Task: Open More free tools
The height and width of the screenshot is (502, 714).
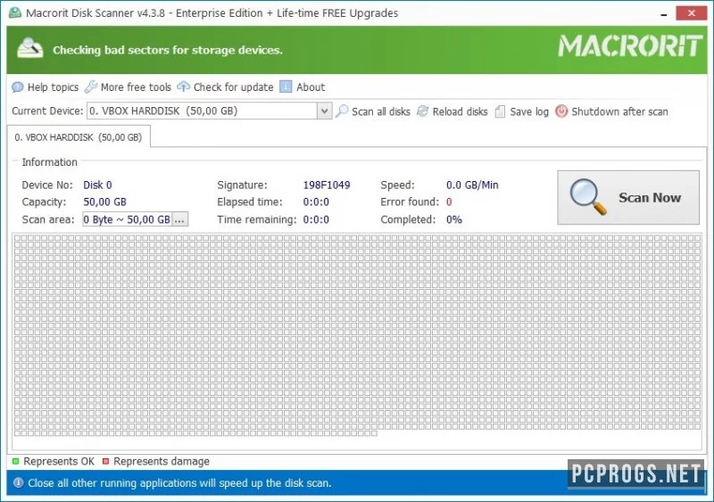Action: (136, 86)
